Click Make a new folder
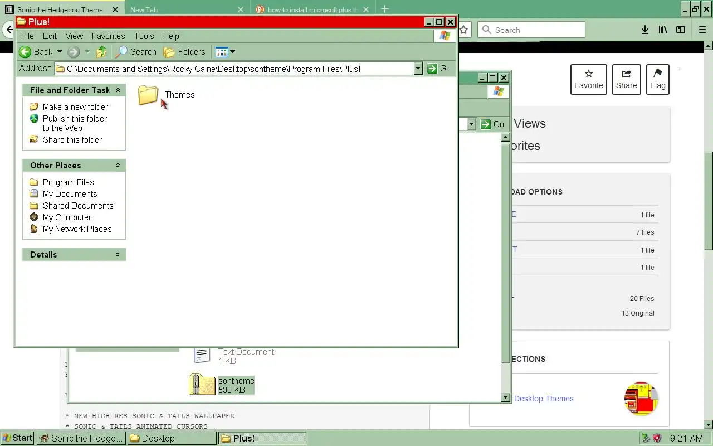 75,106
